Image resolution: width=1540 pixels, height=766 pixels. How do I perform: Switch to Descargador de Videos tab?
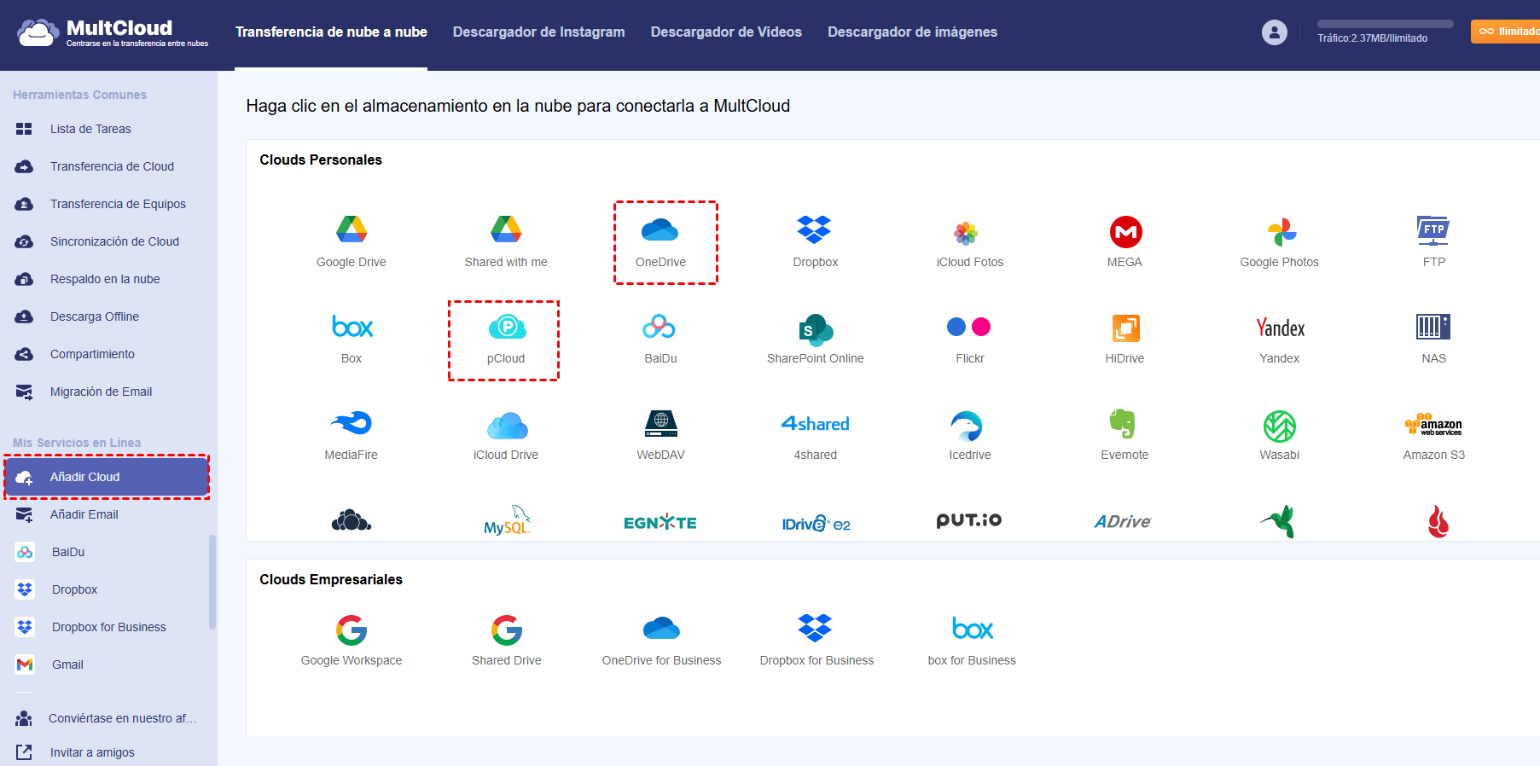[x=726, y=32]
